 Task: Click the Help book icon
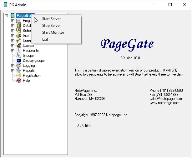(19, 81)
